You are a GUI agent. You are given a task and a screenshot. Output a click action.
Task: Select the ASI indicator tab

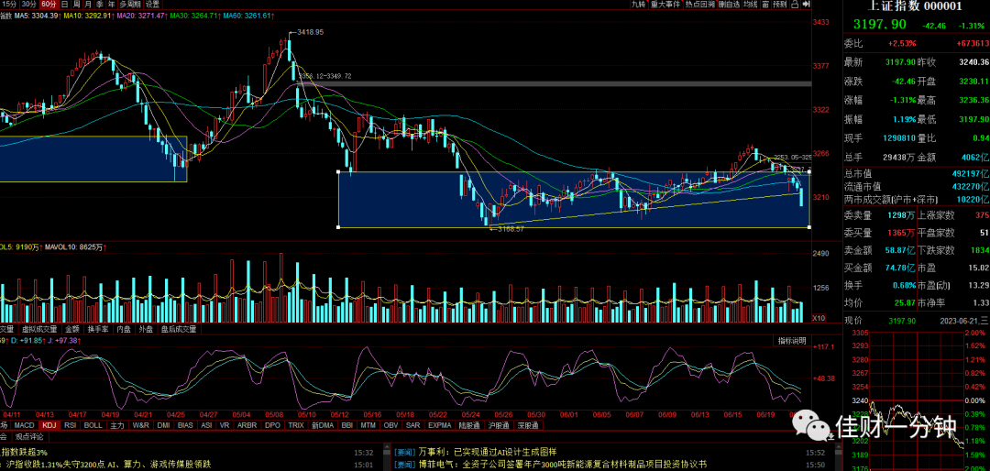click(x=206, y=425)
